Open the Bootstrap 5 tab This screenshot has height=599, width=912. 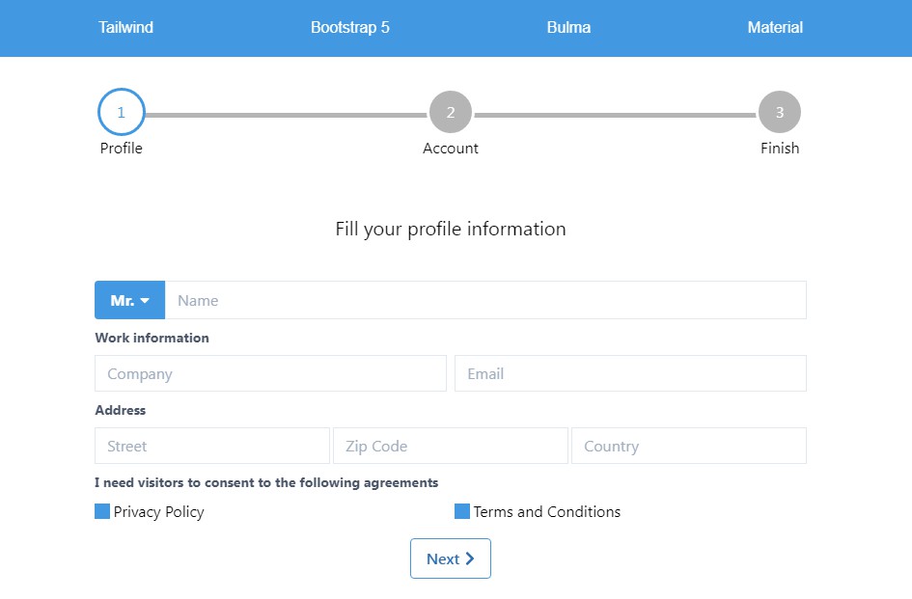click(x=349, y=27)
